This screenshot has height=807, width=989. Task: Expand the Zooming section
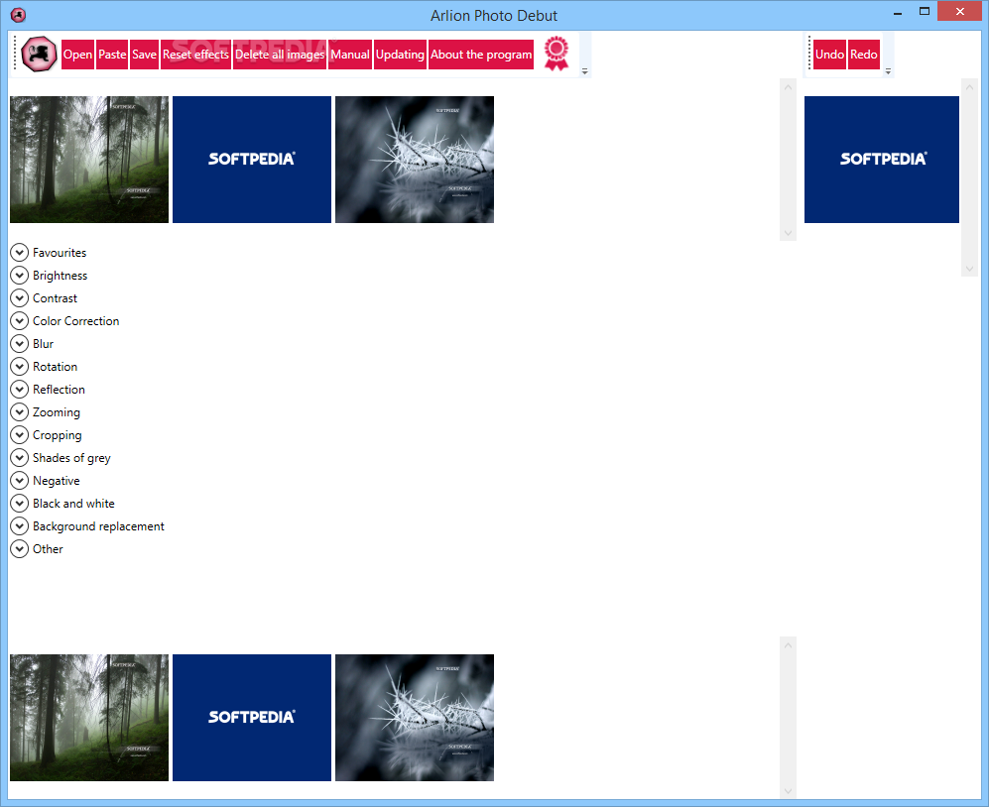tap(20, 411)
